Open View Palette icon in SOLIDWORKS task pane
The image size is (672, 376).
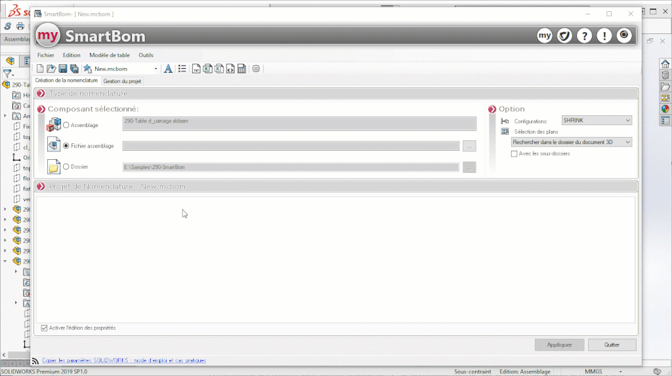coord(665,98)
